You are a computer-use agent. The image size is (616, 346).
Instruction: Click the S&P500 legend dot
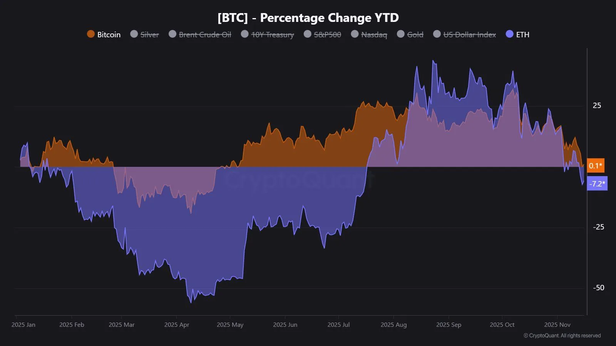click(x=307, y=34)
